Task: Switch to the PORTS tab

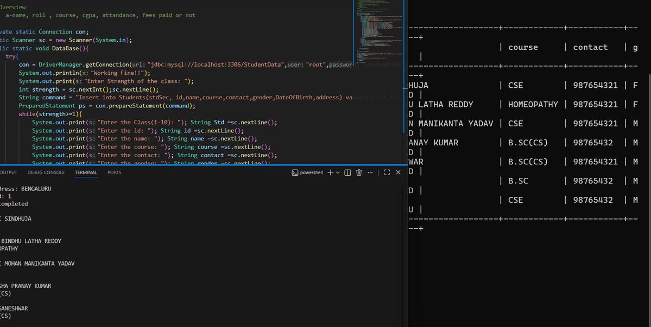Action: click(113, 172)
